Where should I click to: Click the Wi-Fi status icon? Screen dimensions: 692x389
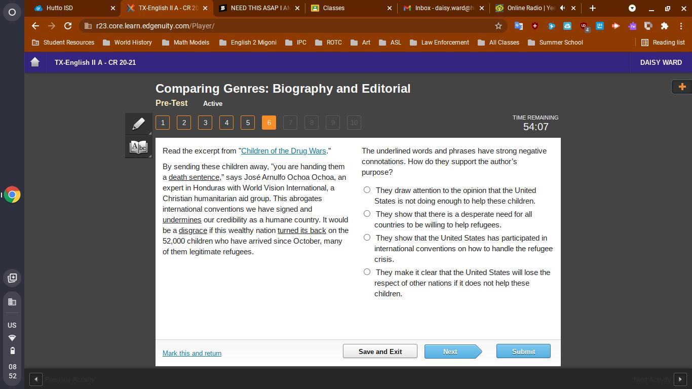[x=12, y=338]
